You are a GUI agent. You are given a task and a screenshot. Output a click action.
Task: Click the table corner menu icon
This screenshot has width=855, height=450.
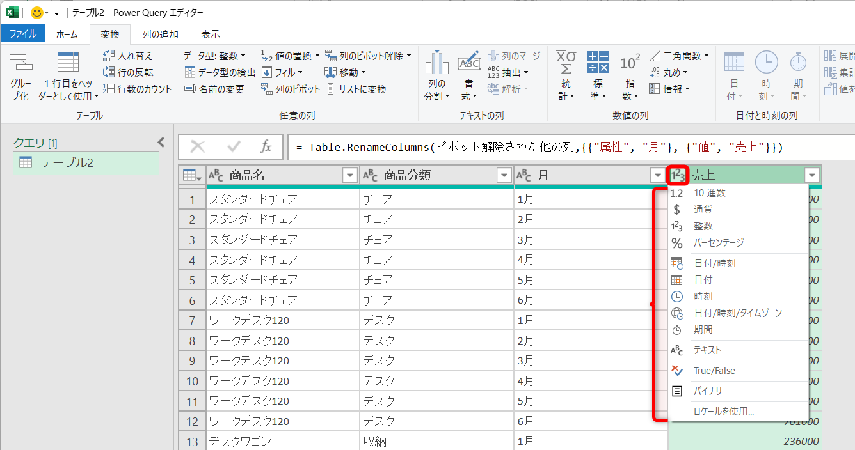point(192,175)
